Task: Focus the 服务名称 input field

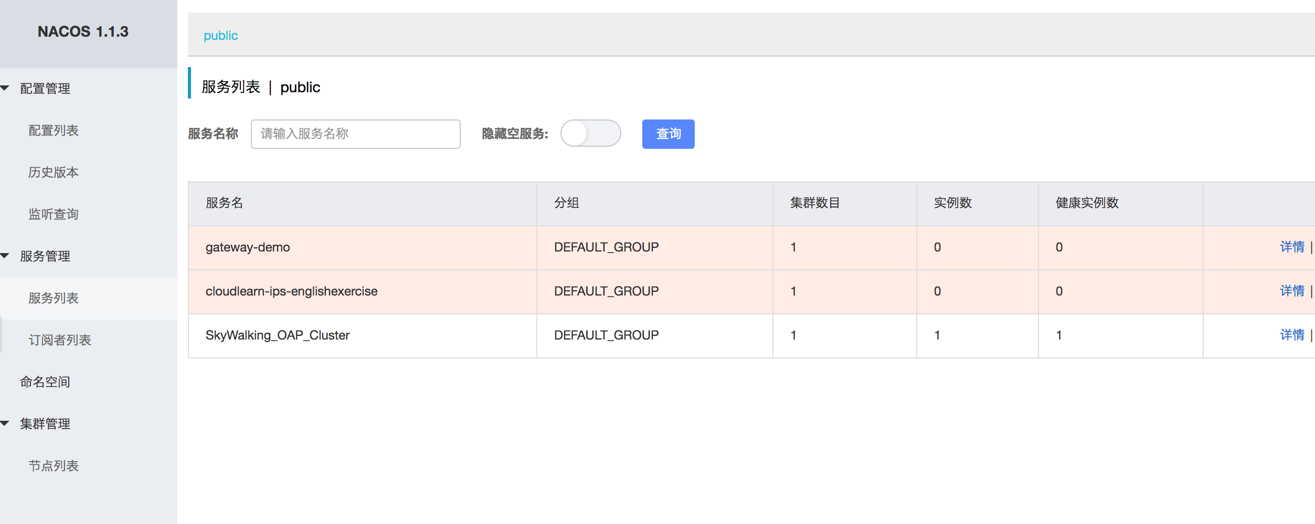Action: point(355,134)
